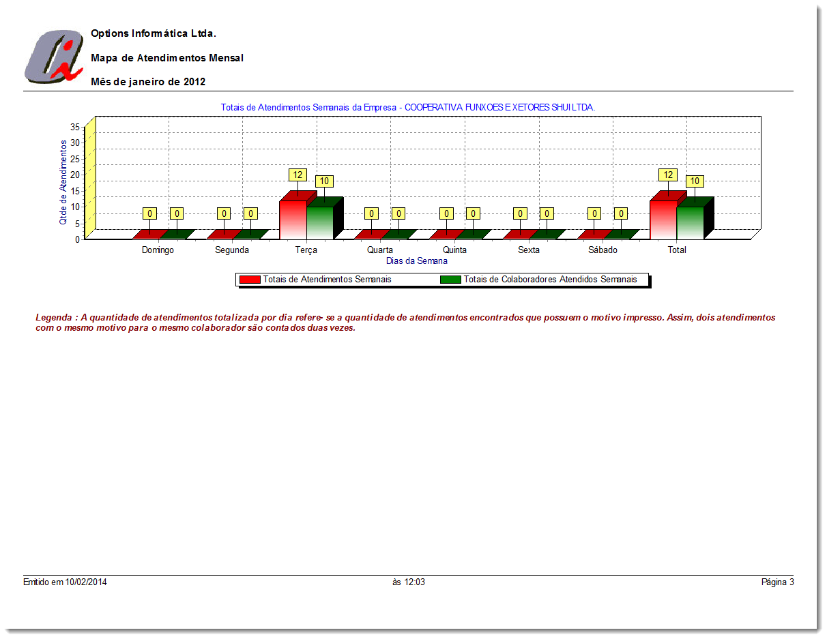
Task: Click the 20 tick on the vertical axis
Action: click(x=75, y=175)
